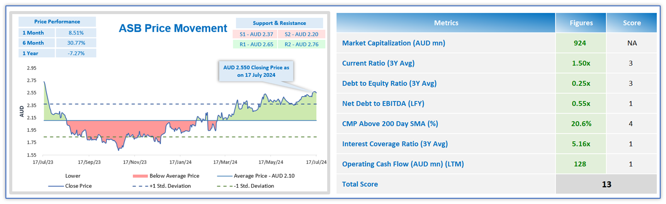666x204 pixels.
Task: Click the score 4 in CMP row
Action: [632, 124]
